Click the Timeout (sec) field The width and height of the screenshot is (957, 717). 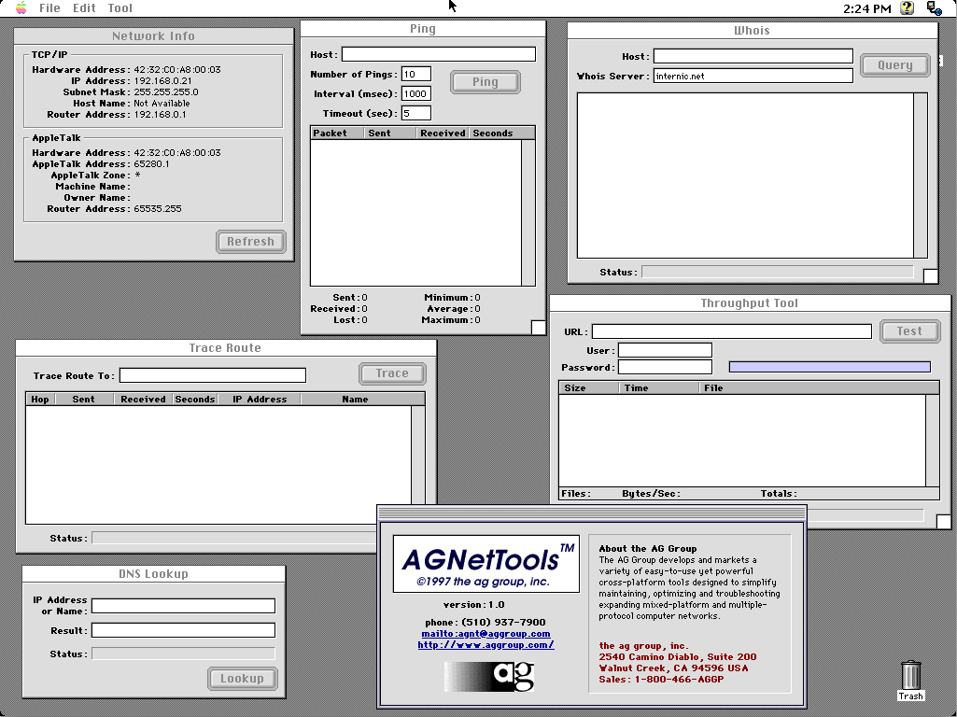[416, 113]
